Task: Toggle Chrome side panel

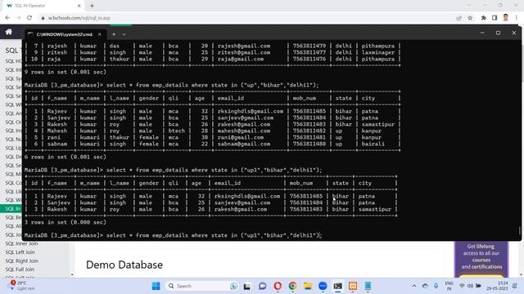Action: click(x=495, y=18)
